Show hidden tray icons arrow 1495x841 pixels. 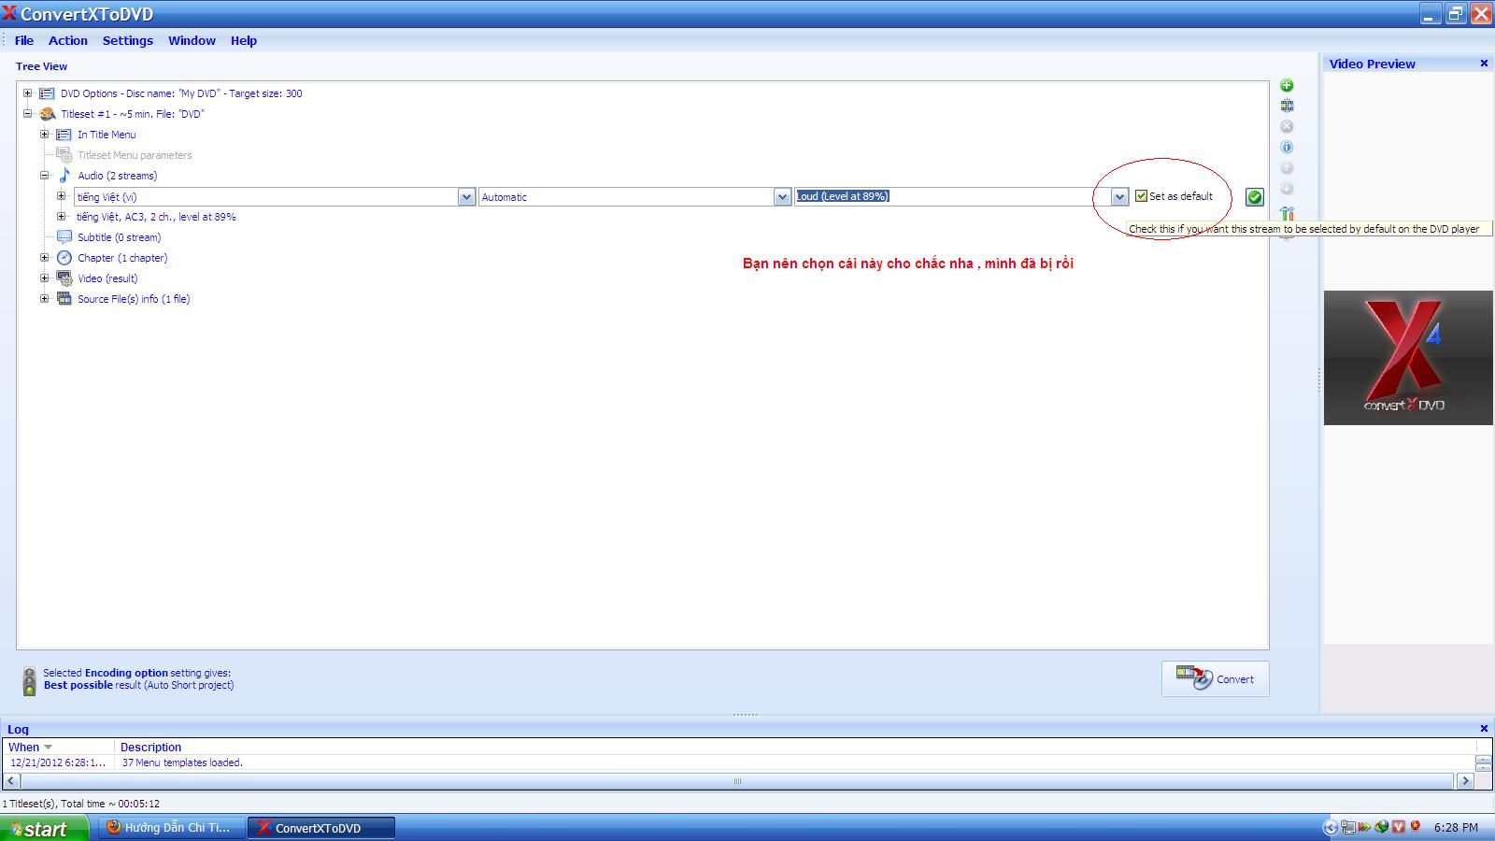point(1331,827)
